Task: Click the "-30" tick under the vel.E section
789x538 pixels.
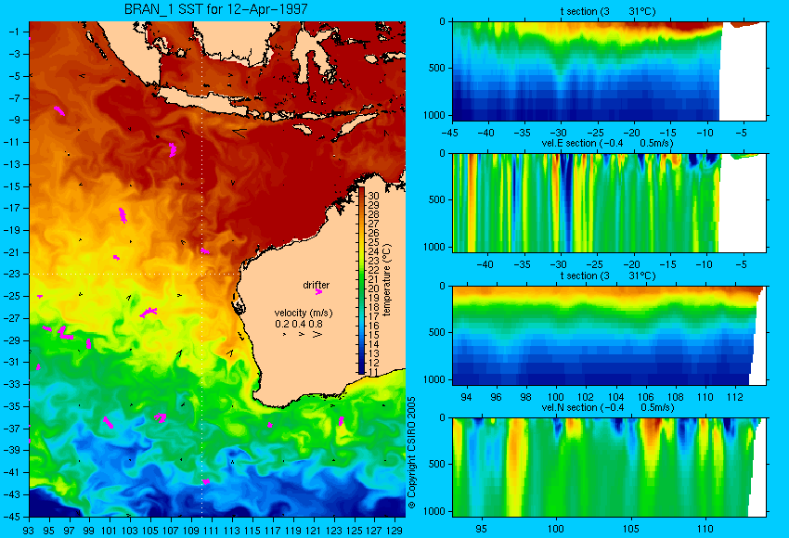Action: (559, 264)
